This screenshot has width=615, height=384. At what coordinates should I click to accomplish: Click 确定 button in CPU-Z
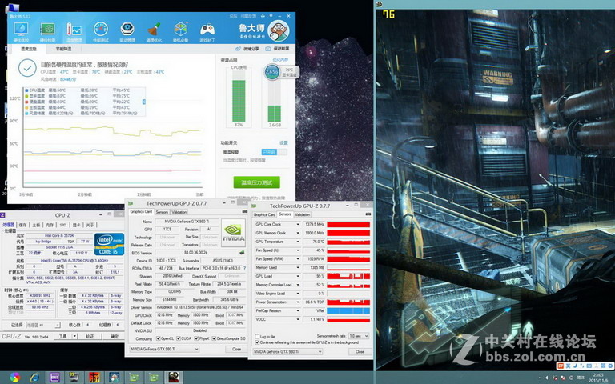pyautogui.click(x=115, y=336)
